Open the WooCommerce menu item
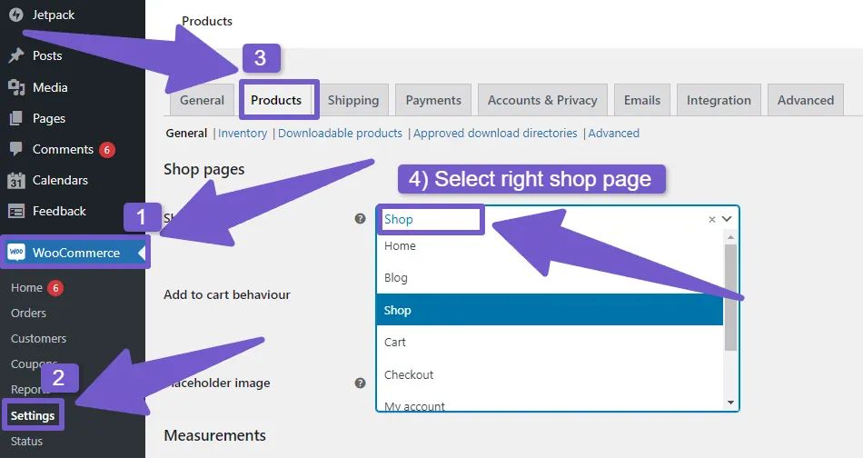This screenshot has width=863, height=458. pyautogui.click(x=73, y=253)
